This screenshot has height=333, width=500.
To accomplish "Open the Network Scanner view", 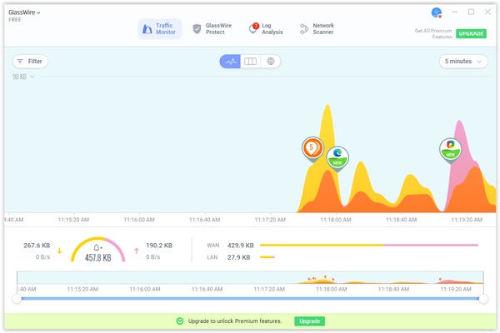I will pyautogui.click(x=317, y=29).
